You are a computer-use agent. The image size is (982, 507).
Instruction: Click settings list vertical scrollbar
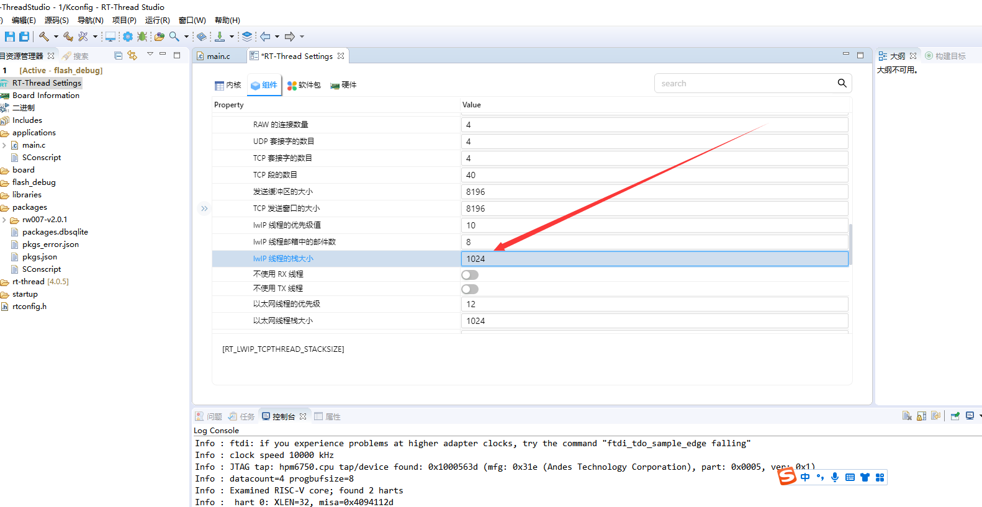pos(850,245)
